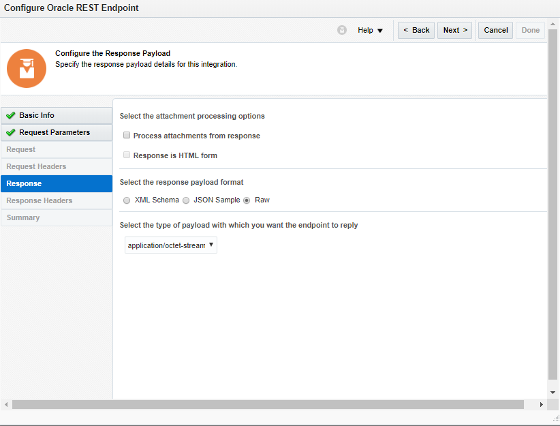Viewport: 560px width, 426px height.
Task: Click the resize grip at window corner
Action: click(x=556, y=418)
